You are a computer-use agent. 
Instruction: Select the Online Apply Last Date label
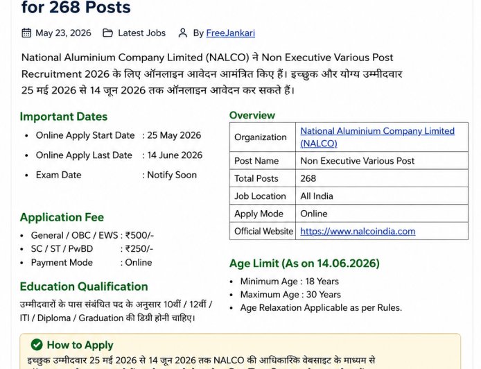pos(84,155)
